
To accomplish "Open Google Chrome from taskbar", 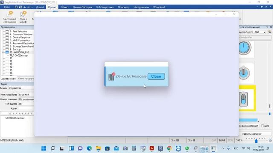I will [x=169, y=148].
